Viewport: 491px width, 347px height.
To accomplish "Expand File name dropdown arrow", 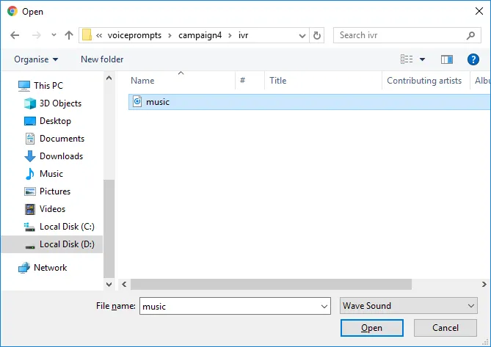I will click(x=324, y=307).
